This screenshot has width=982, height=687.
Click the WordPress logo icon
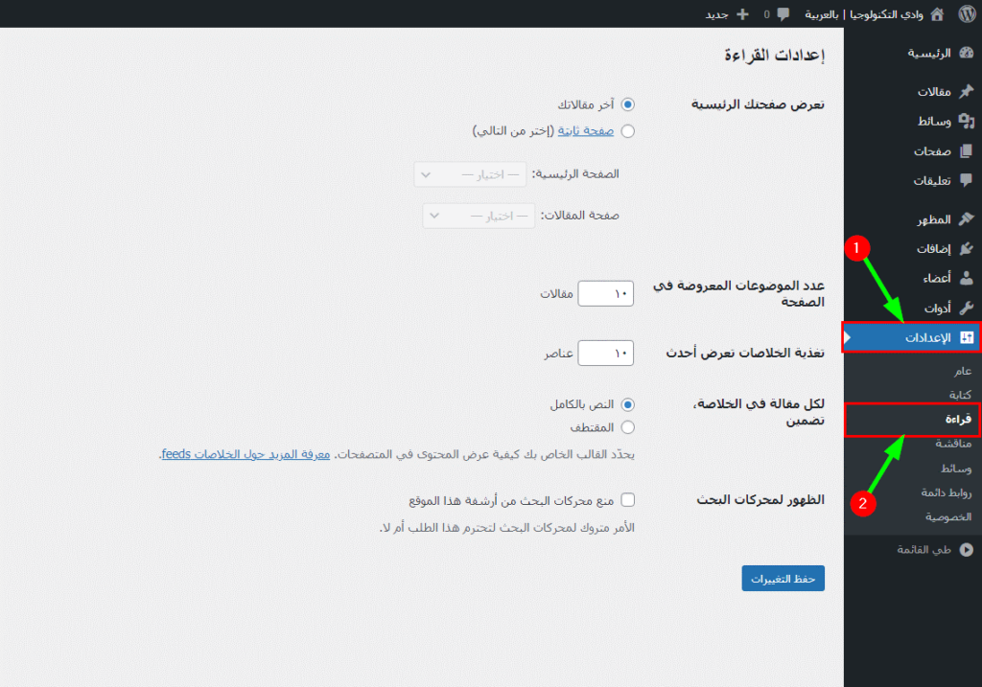coord(967,13)
